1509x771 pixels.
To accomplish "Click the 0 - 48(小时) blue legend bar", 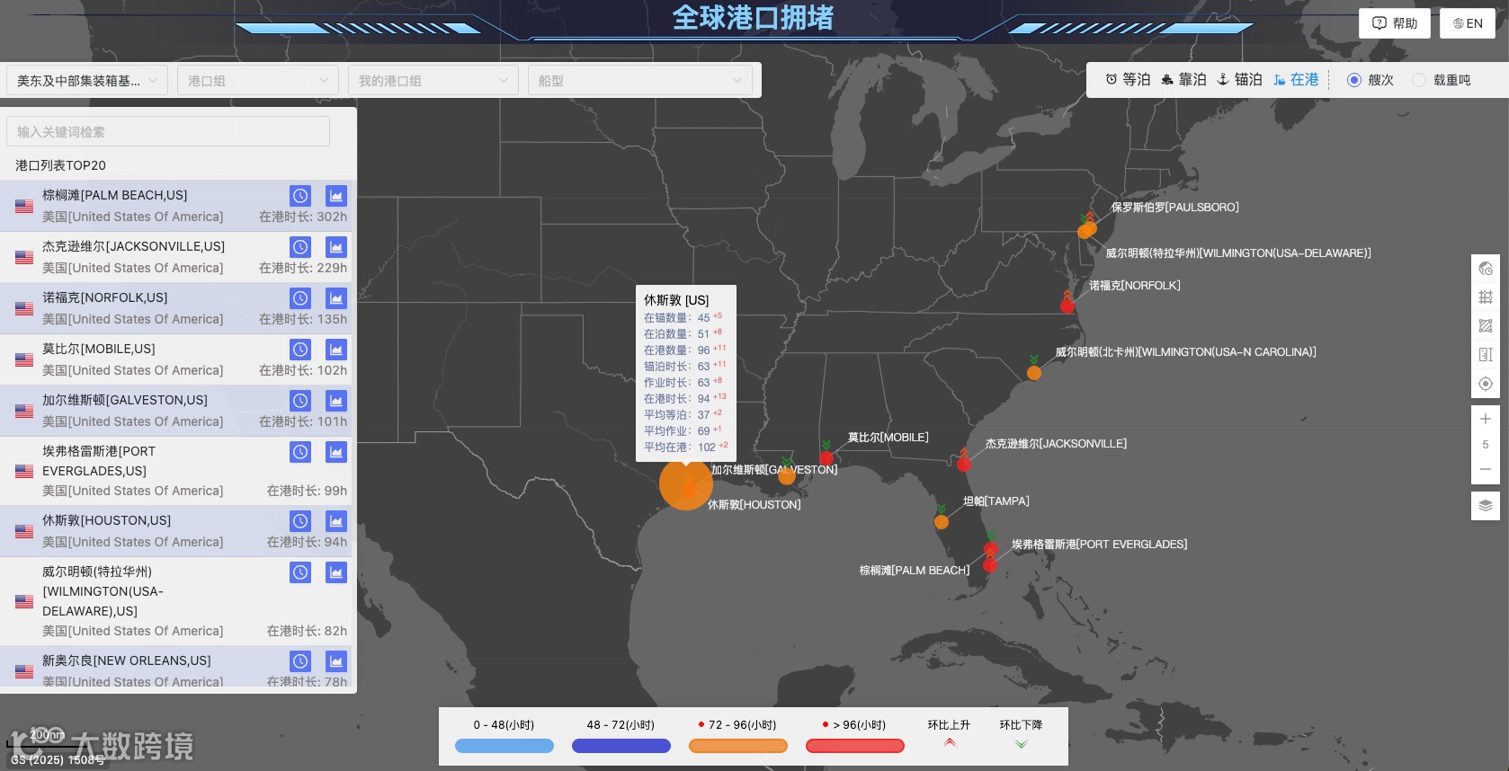I will pos(504,746).
